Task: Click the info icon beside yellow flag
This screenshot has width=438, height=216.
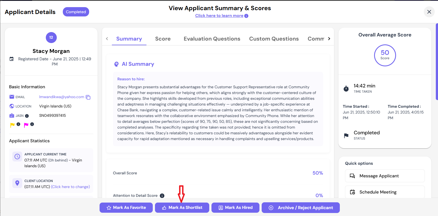Action: click(18, 124)
